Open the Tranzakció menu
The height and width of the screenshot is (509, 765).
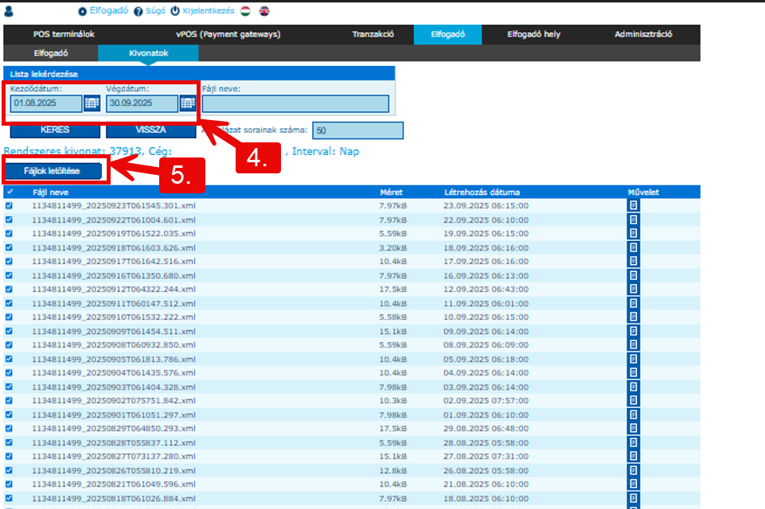pos(372,34)
